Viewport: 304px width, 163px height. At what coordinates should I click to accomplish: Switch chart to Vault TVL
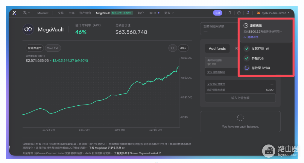(53, 48)
